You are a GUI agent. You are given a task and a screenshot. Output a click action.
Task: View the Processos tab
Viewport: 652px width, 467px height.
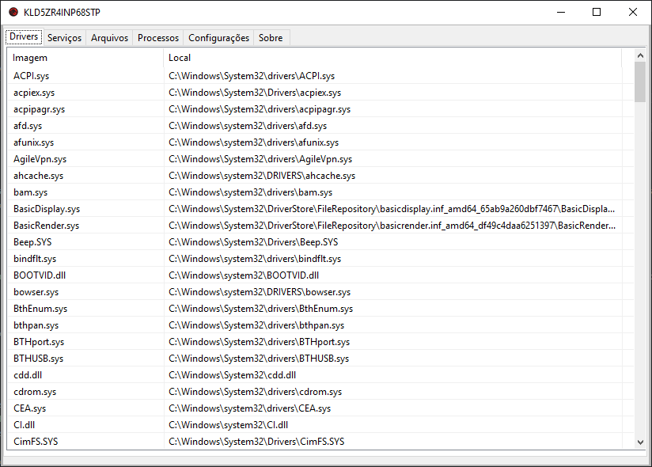[157, 36]
